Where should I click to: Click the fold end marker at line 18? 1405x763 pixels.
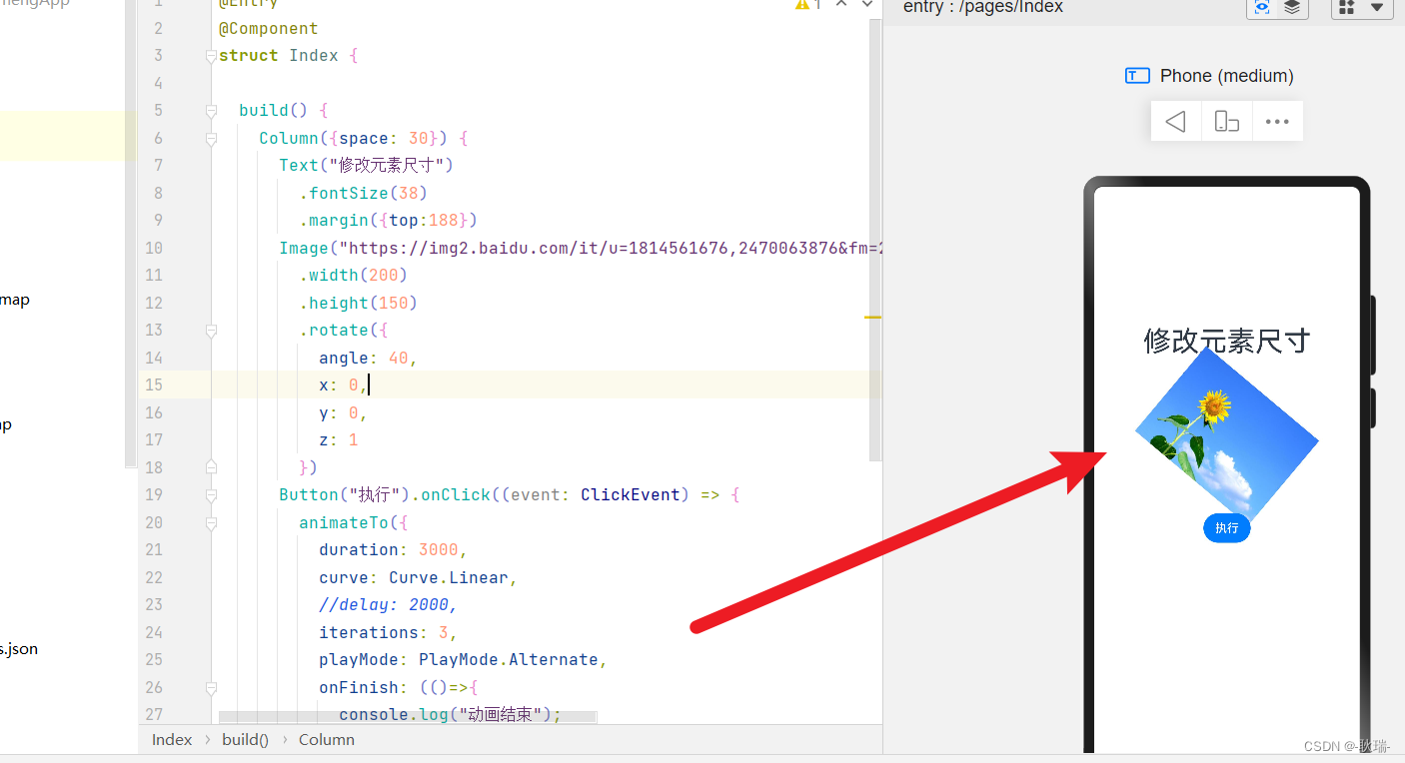211,467
